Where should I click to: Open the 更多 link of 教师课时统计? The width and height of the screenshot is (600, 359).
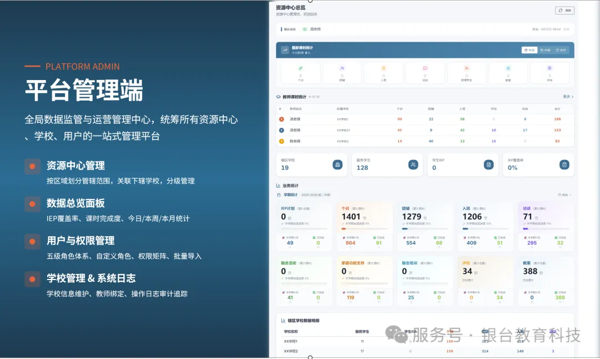pyautogui.click(x=568, y=97)
